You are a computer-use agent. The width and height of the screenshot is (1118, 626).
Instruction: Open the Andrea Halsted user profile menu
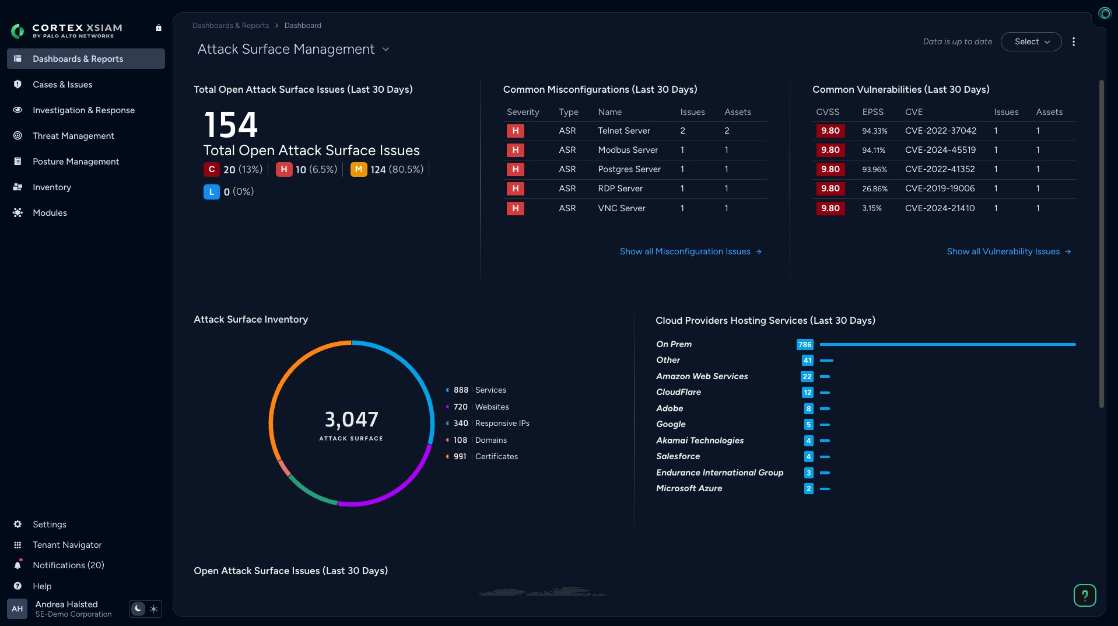click(x=66, y=608)
